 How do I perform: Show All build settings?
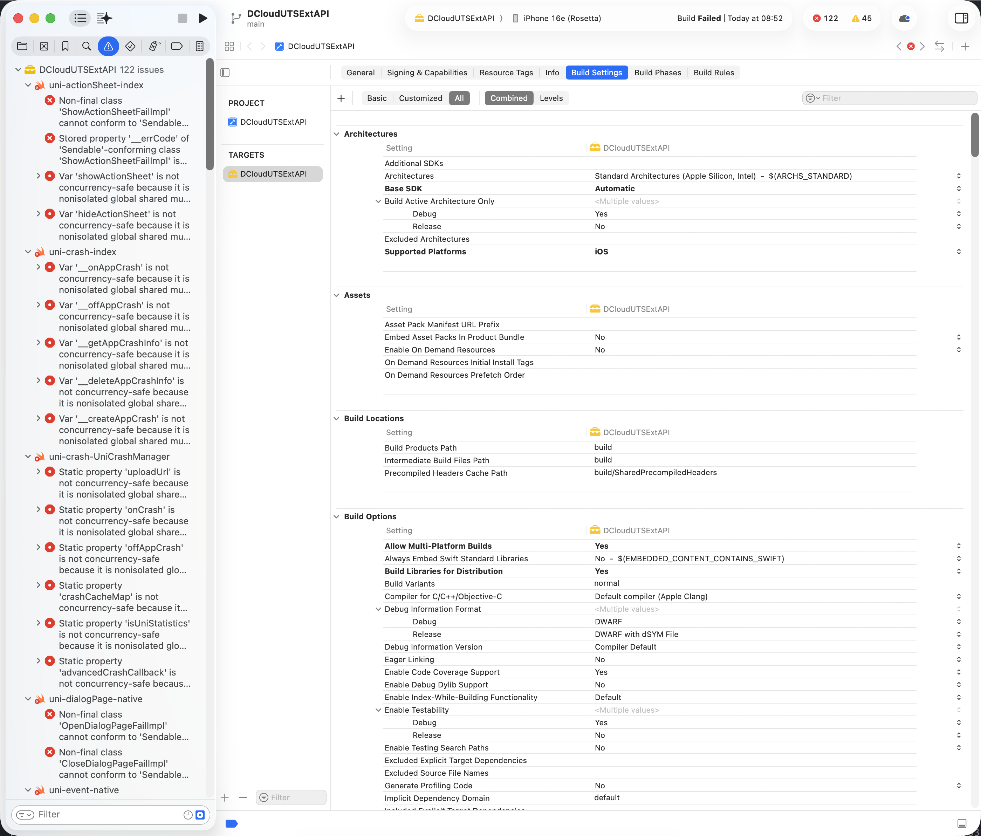[x=459, y=98]
